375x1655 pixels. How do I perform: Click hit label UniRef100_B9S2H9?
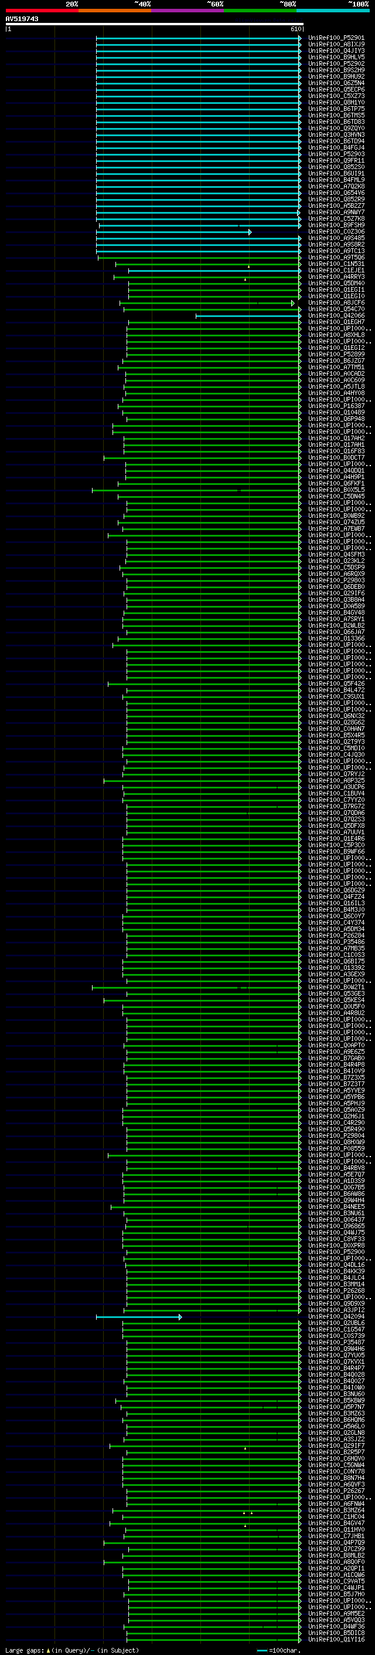[336, 70]
